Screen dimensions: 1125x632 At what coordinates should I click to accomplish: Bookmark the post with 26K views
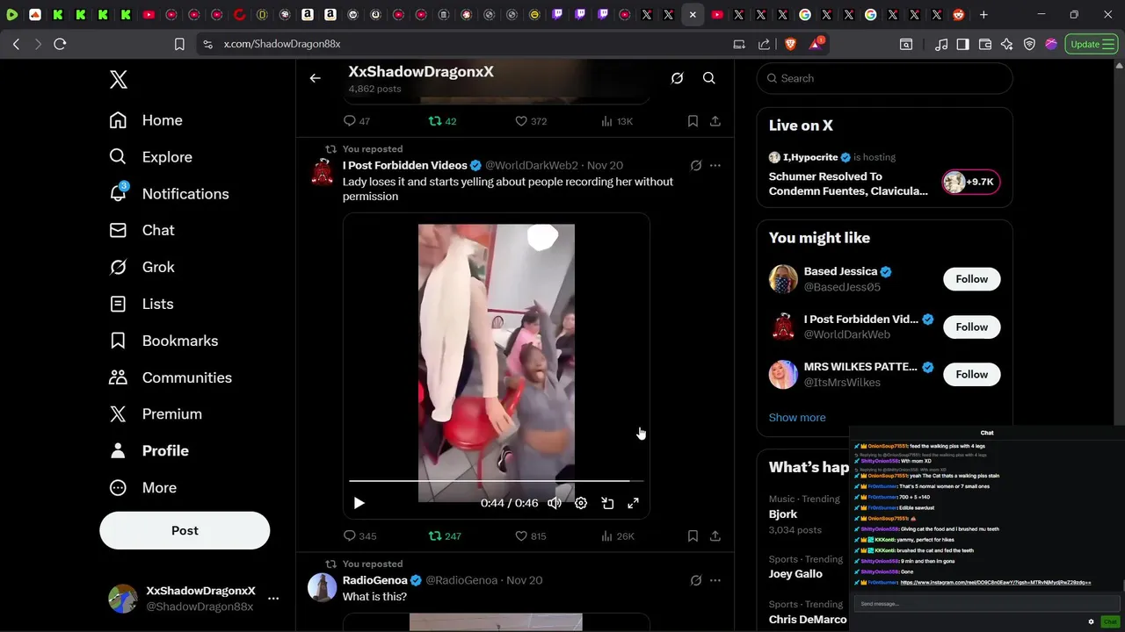pos(693,535)
